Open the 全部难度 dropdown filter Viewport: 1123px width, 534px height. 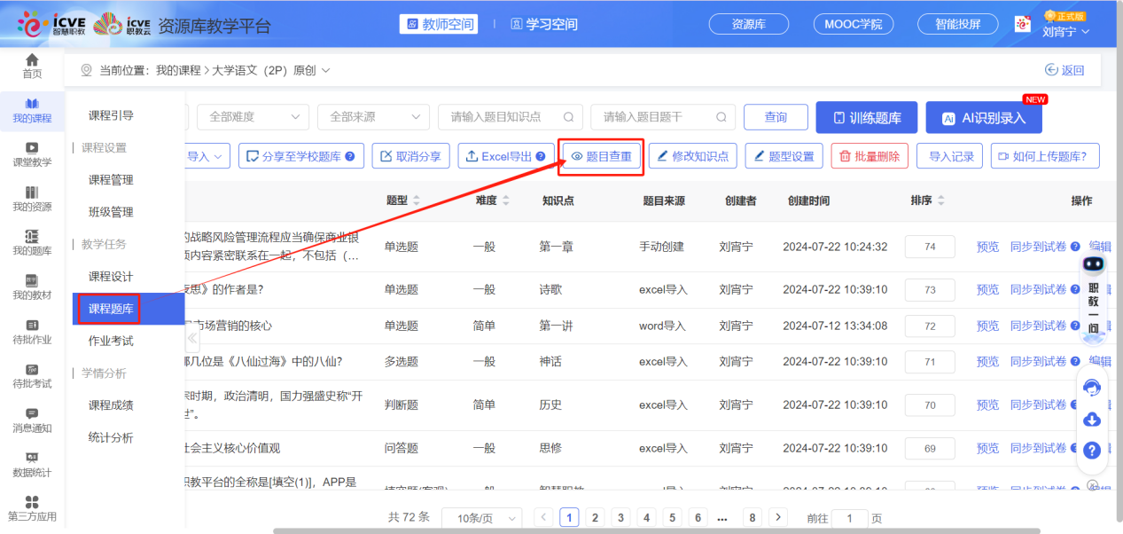click(x=250, y=117)
